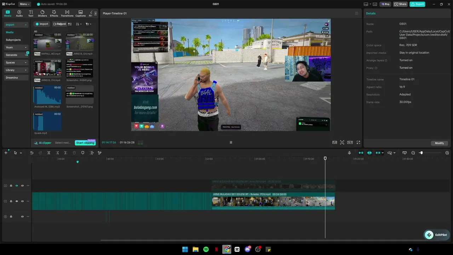Open Spotify from the taskbar
This screenshot has width=453, height=255.
(206, 249)
